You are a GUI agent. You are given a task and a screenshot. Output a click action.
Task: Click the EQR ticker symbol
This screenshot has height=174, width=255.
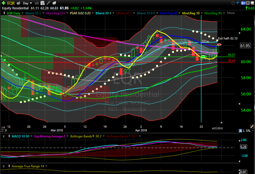[x=11, y=3]
